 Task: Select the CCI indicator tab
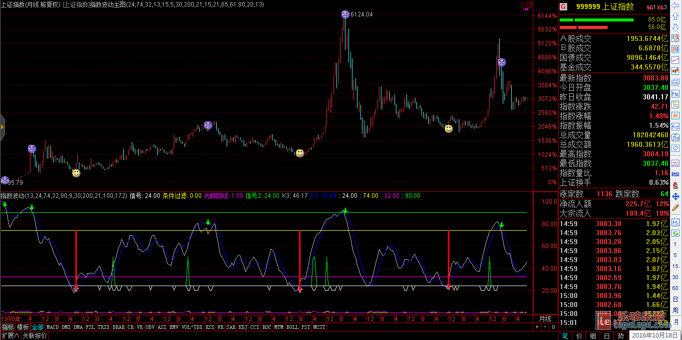[255, 327]
